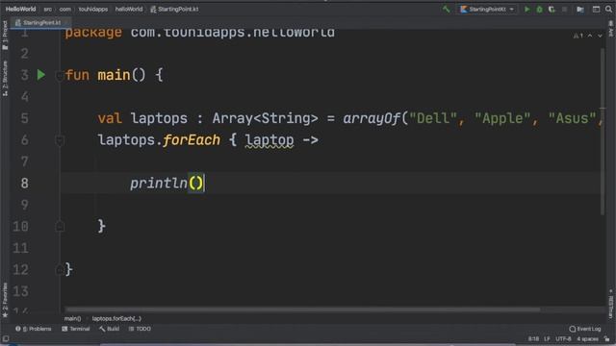The width and height of the screenshot is (616, 346).
Task: Click com in navigation breadcrumb
Action: click(x=65, y=9)
